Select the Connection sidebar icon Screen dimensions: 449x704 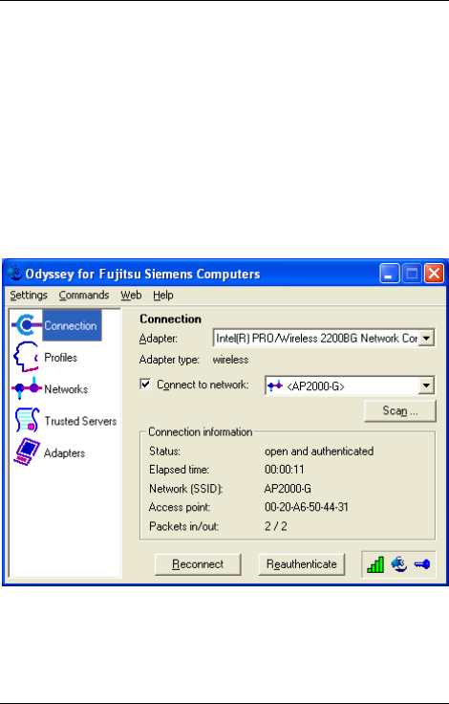tap(27, 325)
